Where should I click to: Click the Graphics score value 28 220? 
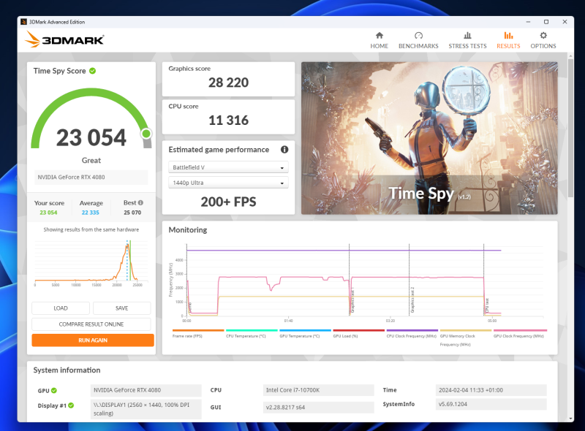point(228,83)
